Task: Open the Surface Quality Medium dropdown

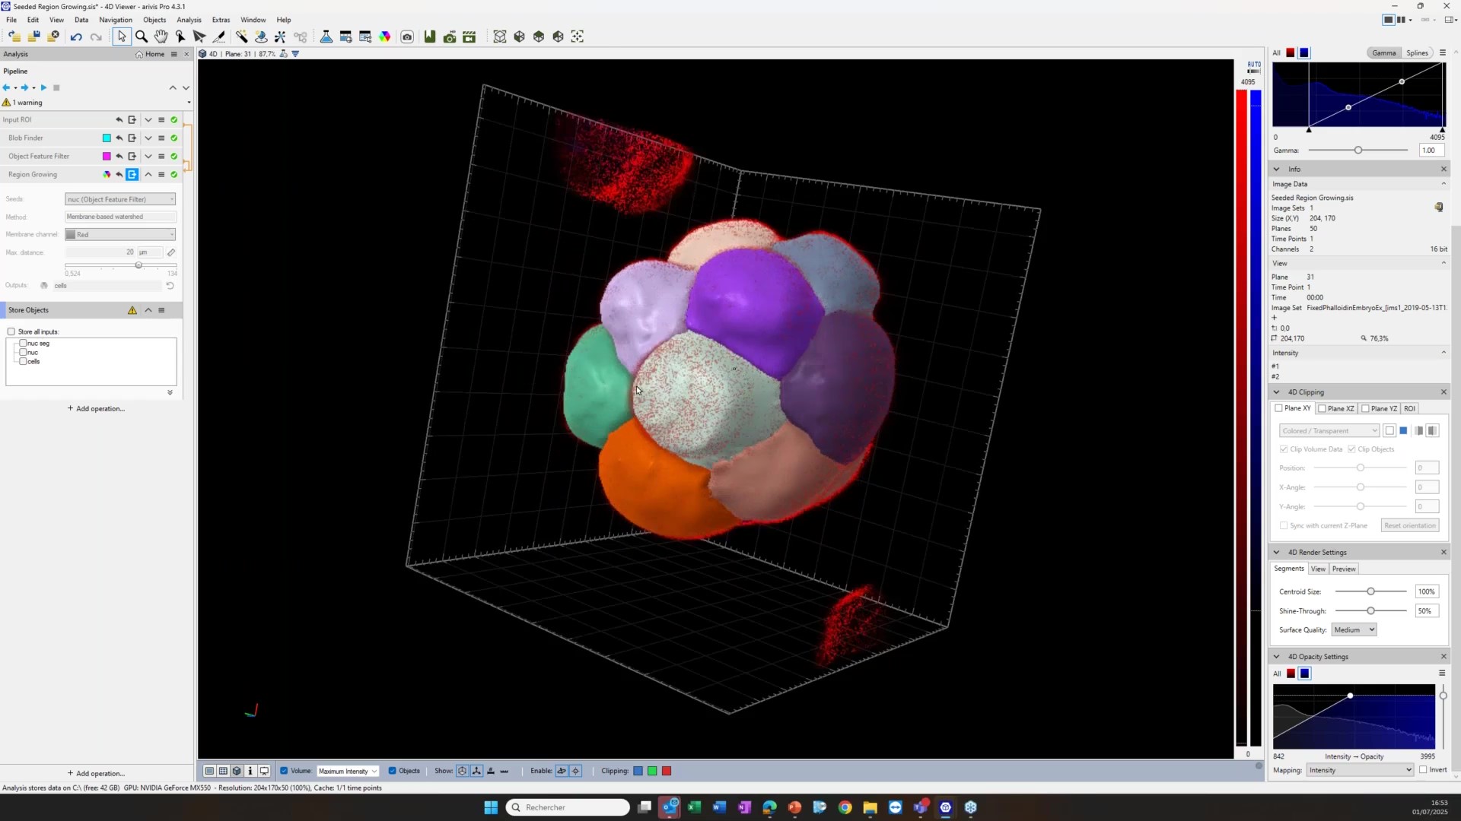Action: pyautogui.click(x=1354, y=629)
